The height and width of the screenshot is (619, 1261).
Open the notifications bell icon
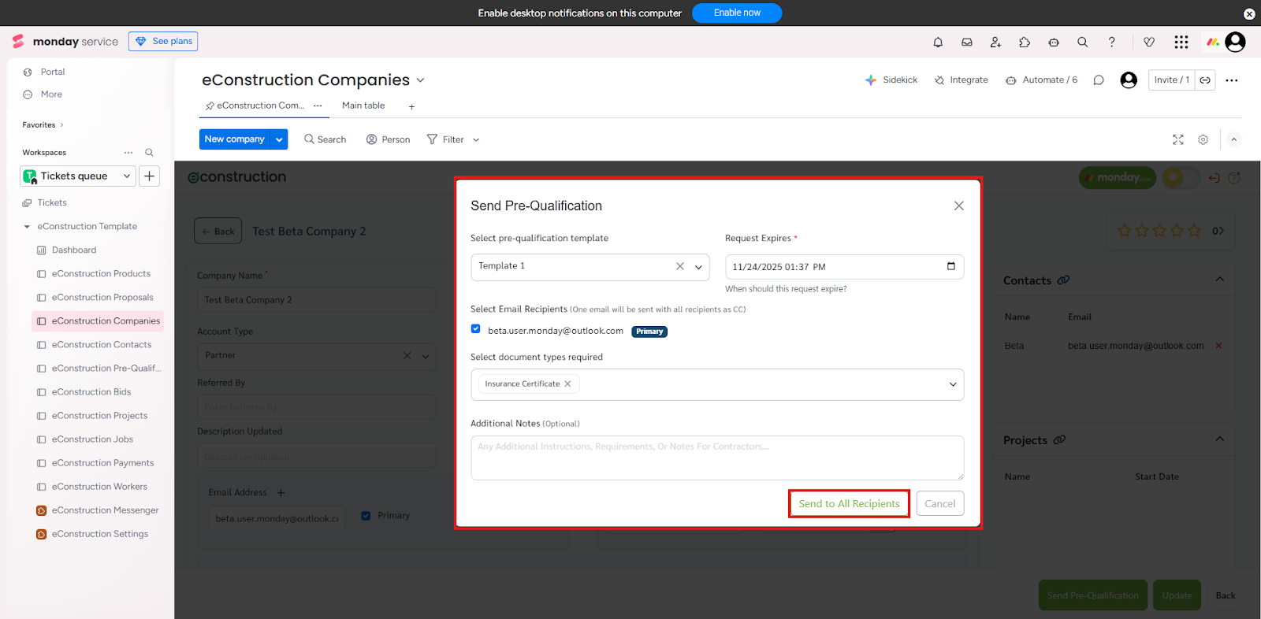click(x=938, y=43)
